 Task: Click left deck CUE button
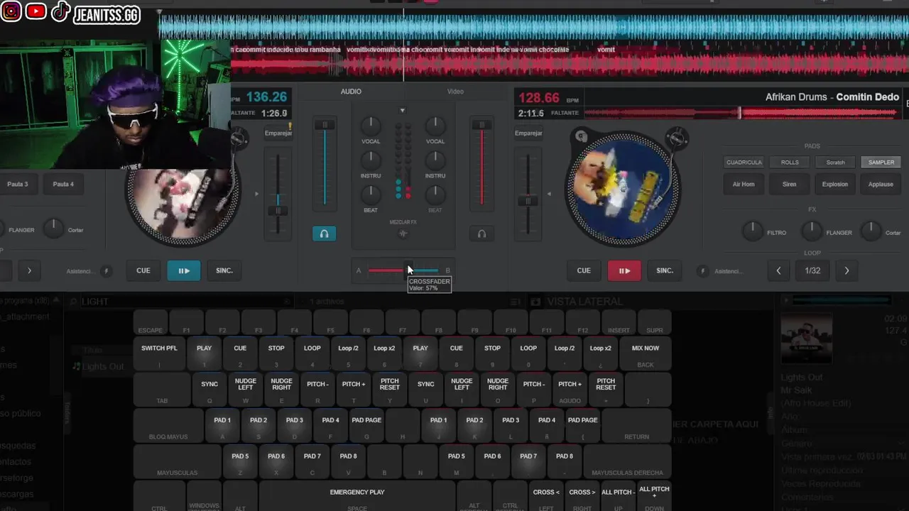[143, 270]
